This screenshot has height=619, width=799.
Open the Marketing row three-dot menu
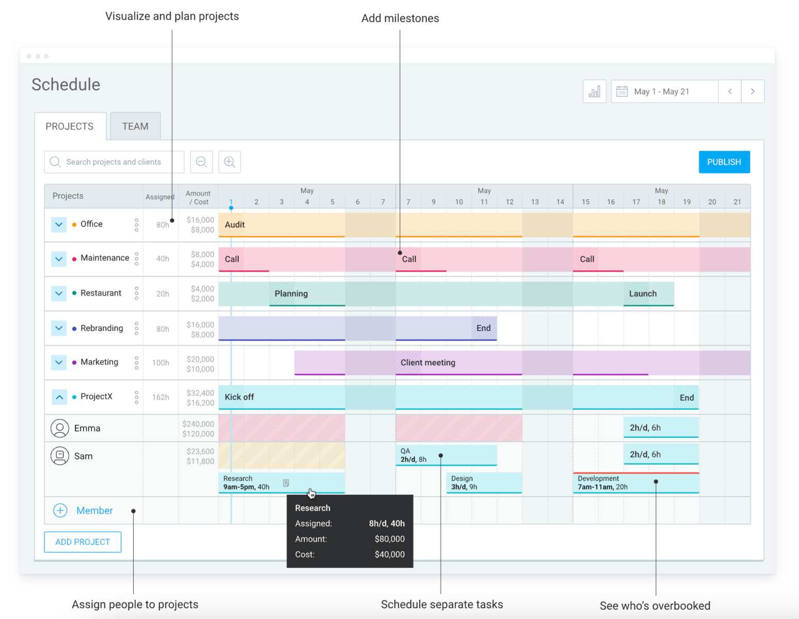coord(136,363)
